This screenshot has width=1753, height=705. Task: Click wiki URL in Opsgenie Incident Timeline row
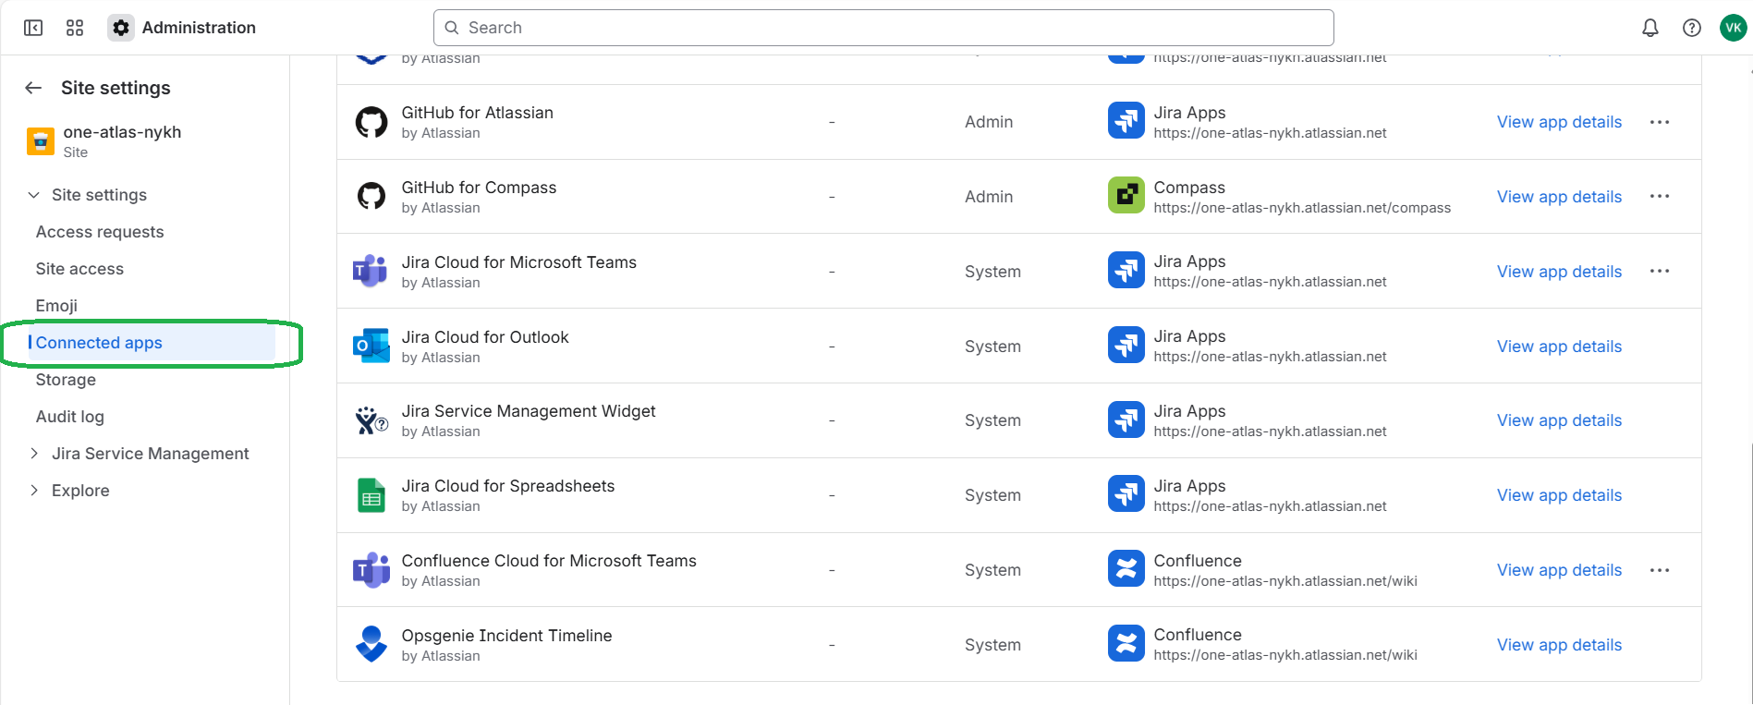pyautogui.click(x=1285, y=655)
